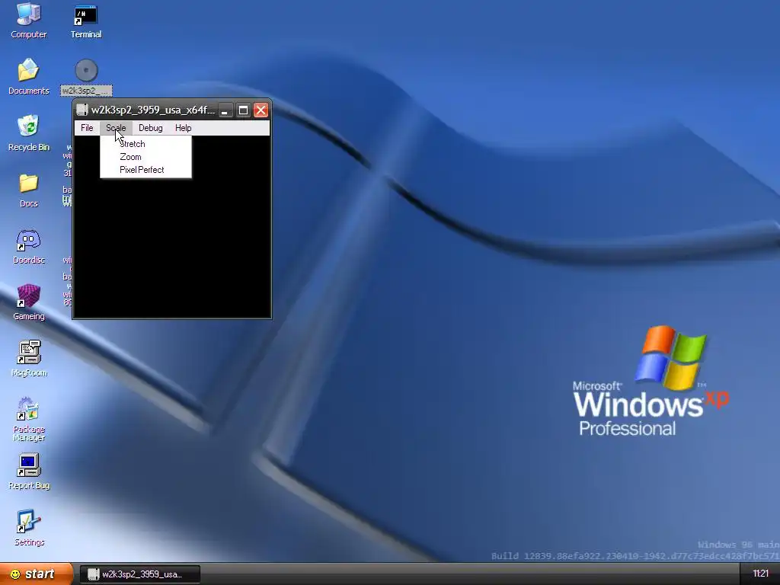Close the open Scale menu
The image size is (780, 585).
click(116, 128)
